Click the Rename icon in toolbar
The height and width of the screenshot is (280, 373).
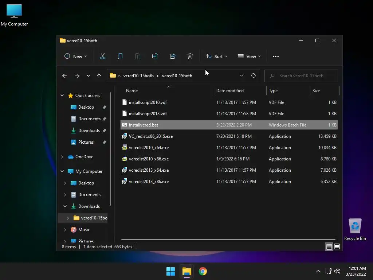[155, 56]
